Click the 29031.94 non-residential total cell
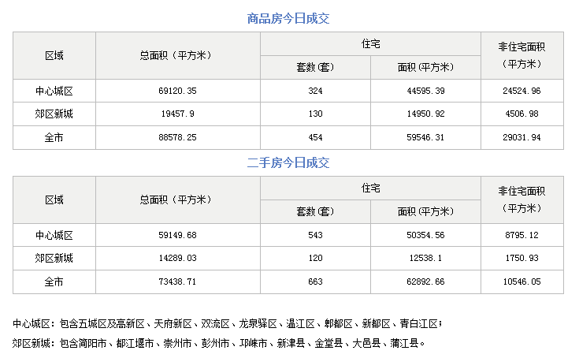The height and width of the screenshot is (358, 579). click(522, 138)
